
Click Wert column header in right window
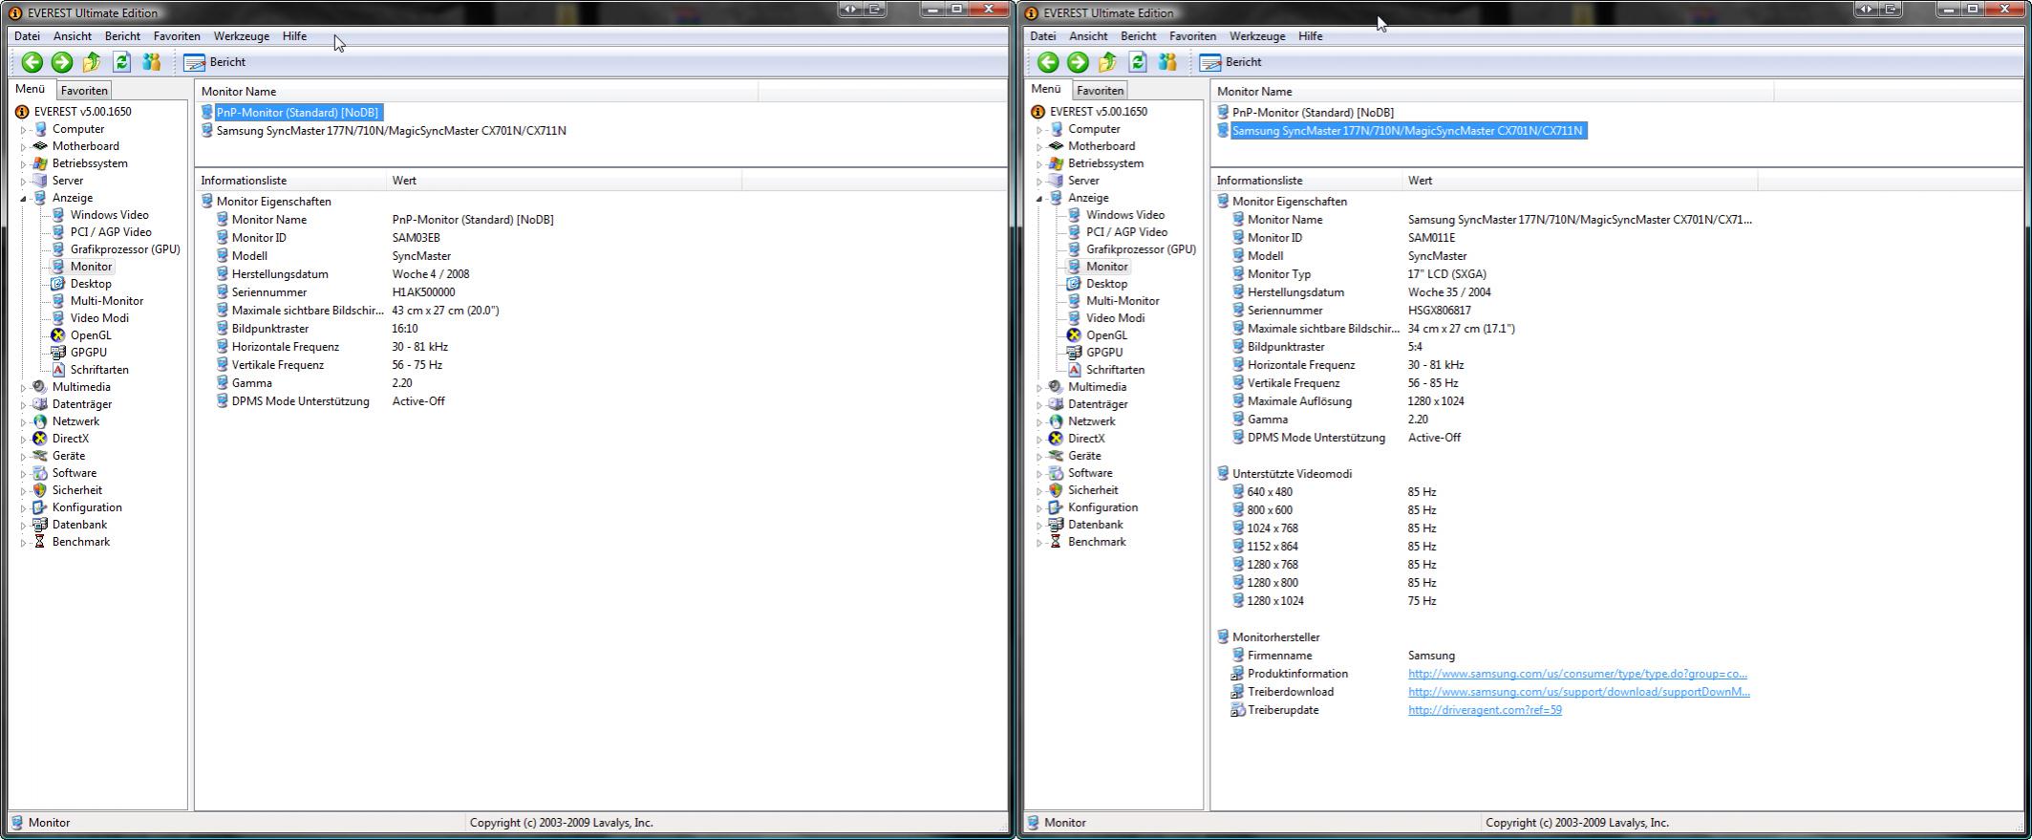pos(1580,181)
